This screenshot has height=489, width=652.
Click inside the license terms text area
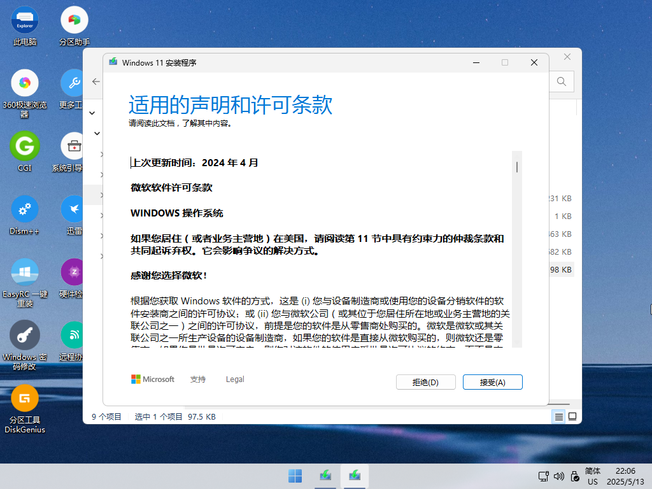coord(320,250)
